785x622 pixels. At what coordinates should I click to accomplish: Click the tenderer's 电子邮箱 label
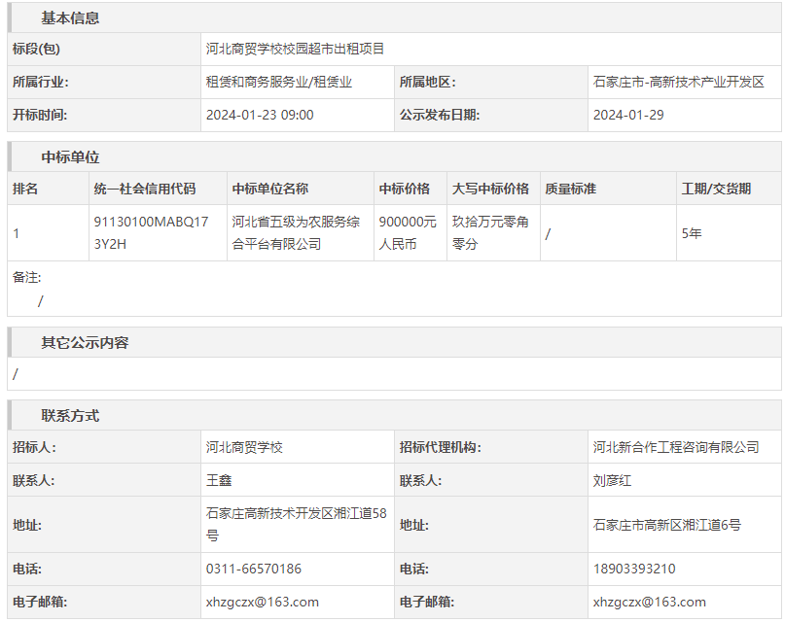(40, 602)
